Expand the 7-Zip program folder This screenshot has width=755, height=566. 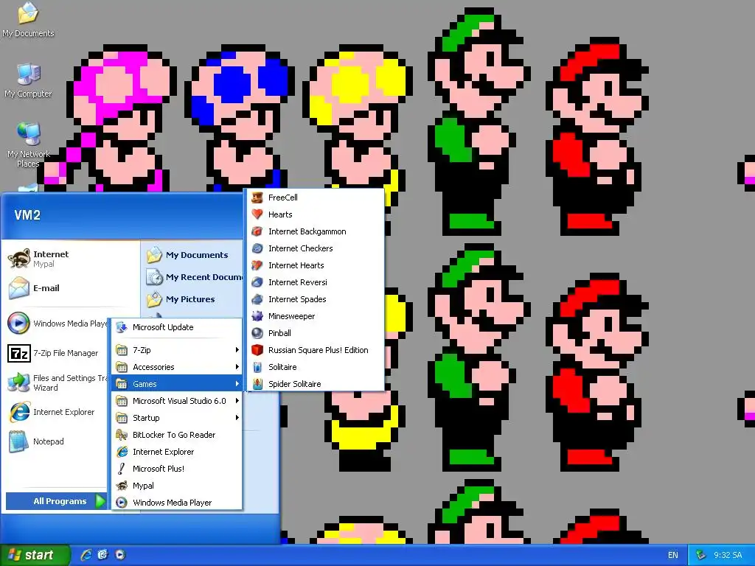click(177, 350)
